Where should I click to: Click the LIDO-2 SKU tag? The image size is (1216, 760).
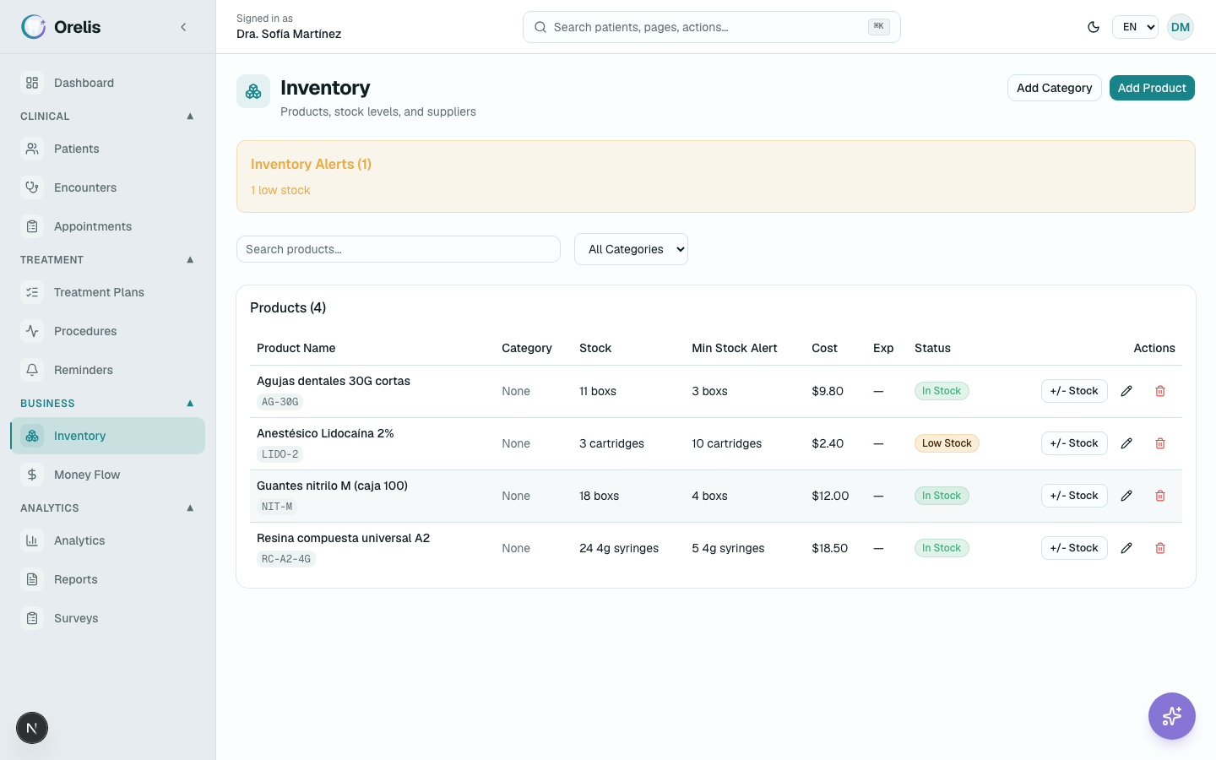[x=280, y=454]
